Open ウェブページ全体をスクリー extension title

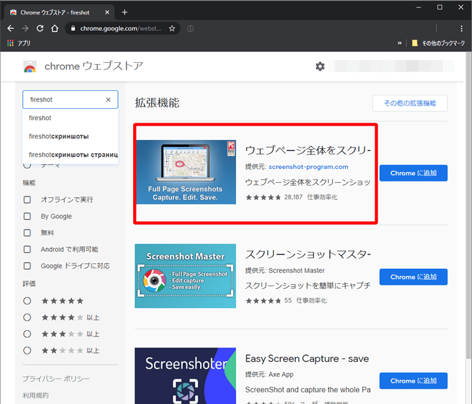point(308,150)
